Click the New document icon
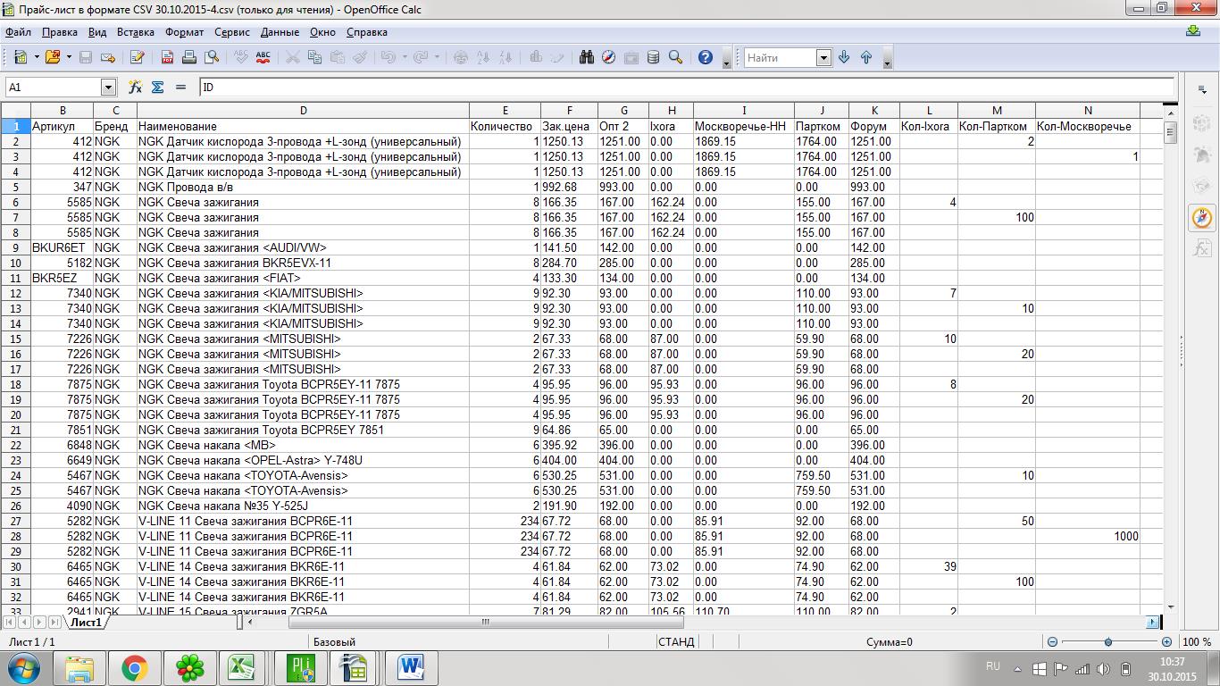Viewport: 1220px width, 686px height. pos(20,57)
